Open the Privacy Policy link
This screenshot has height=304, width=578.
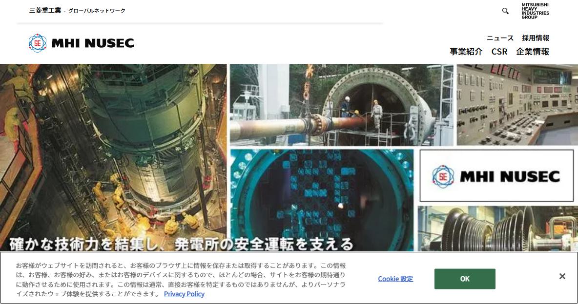[x=184, y=294]
